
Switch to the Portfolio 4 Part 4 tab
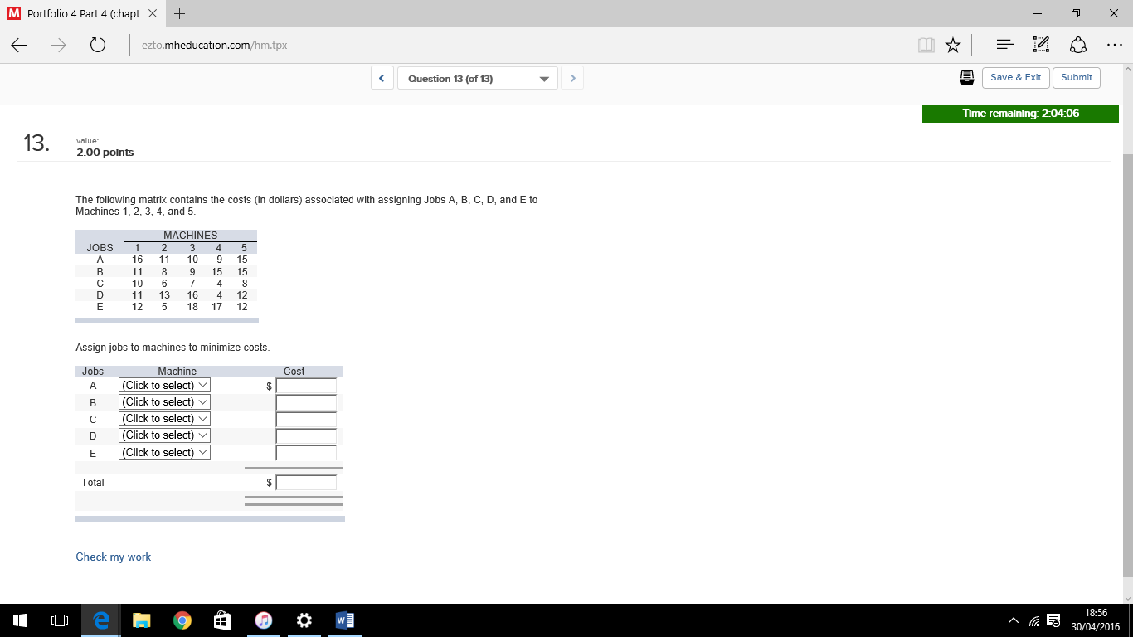pos(83,14)
